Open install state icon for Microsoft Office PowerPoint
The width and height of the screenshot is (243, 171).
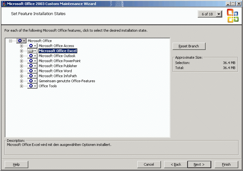click(32, 61)
